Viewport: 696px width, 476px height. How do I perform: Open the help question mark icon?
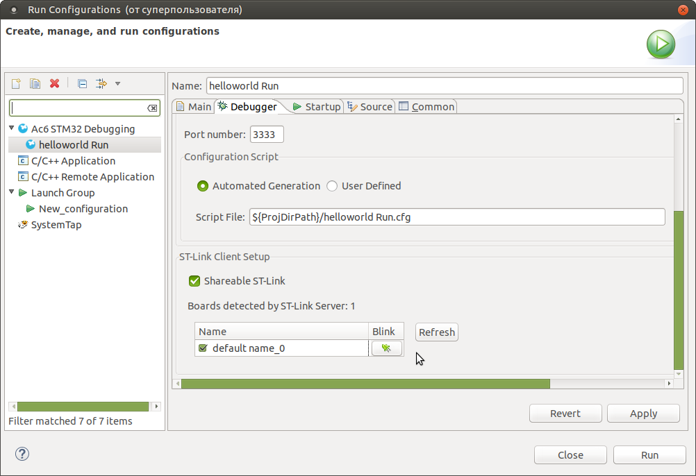coord(22,454)
